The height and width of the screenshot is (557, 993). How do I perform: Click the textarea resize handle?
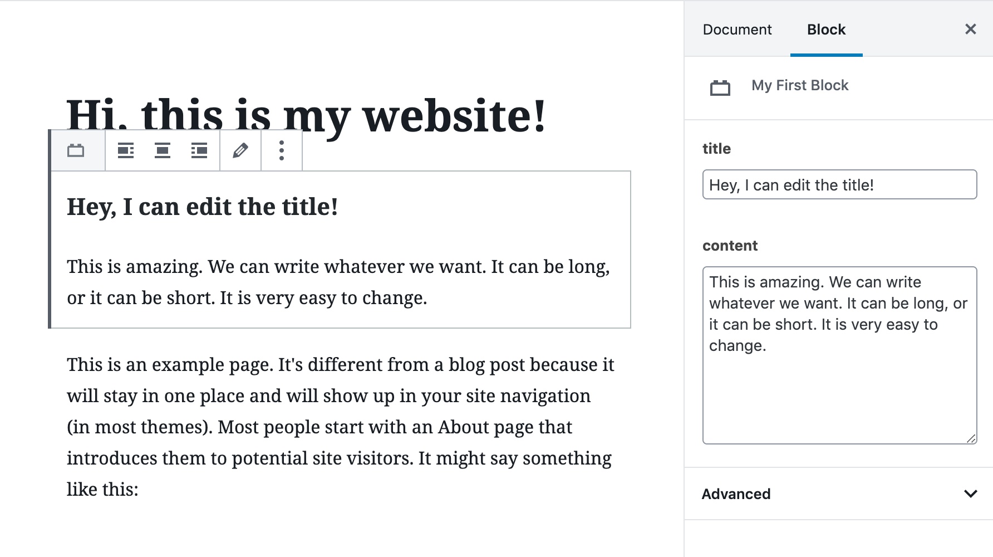pos(971,438)
